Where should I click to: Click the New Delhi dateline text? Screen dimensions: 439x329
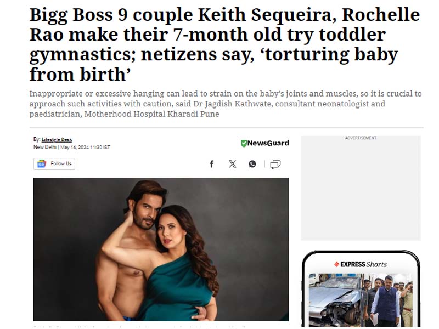(x=45, y=147)
